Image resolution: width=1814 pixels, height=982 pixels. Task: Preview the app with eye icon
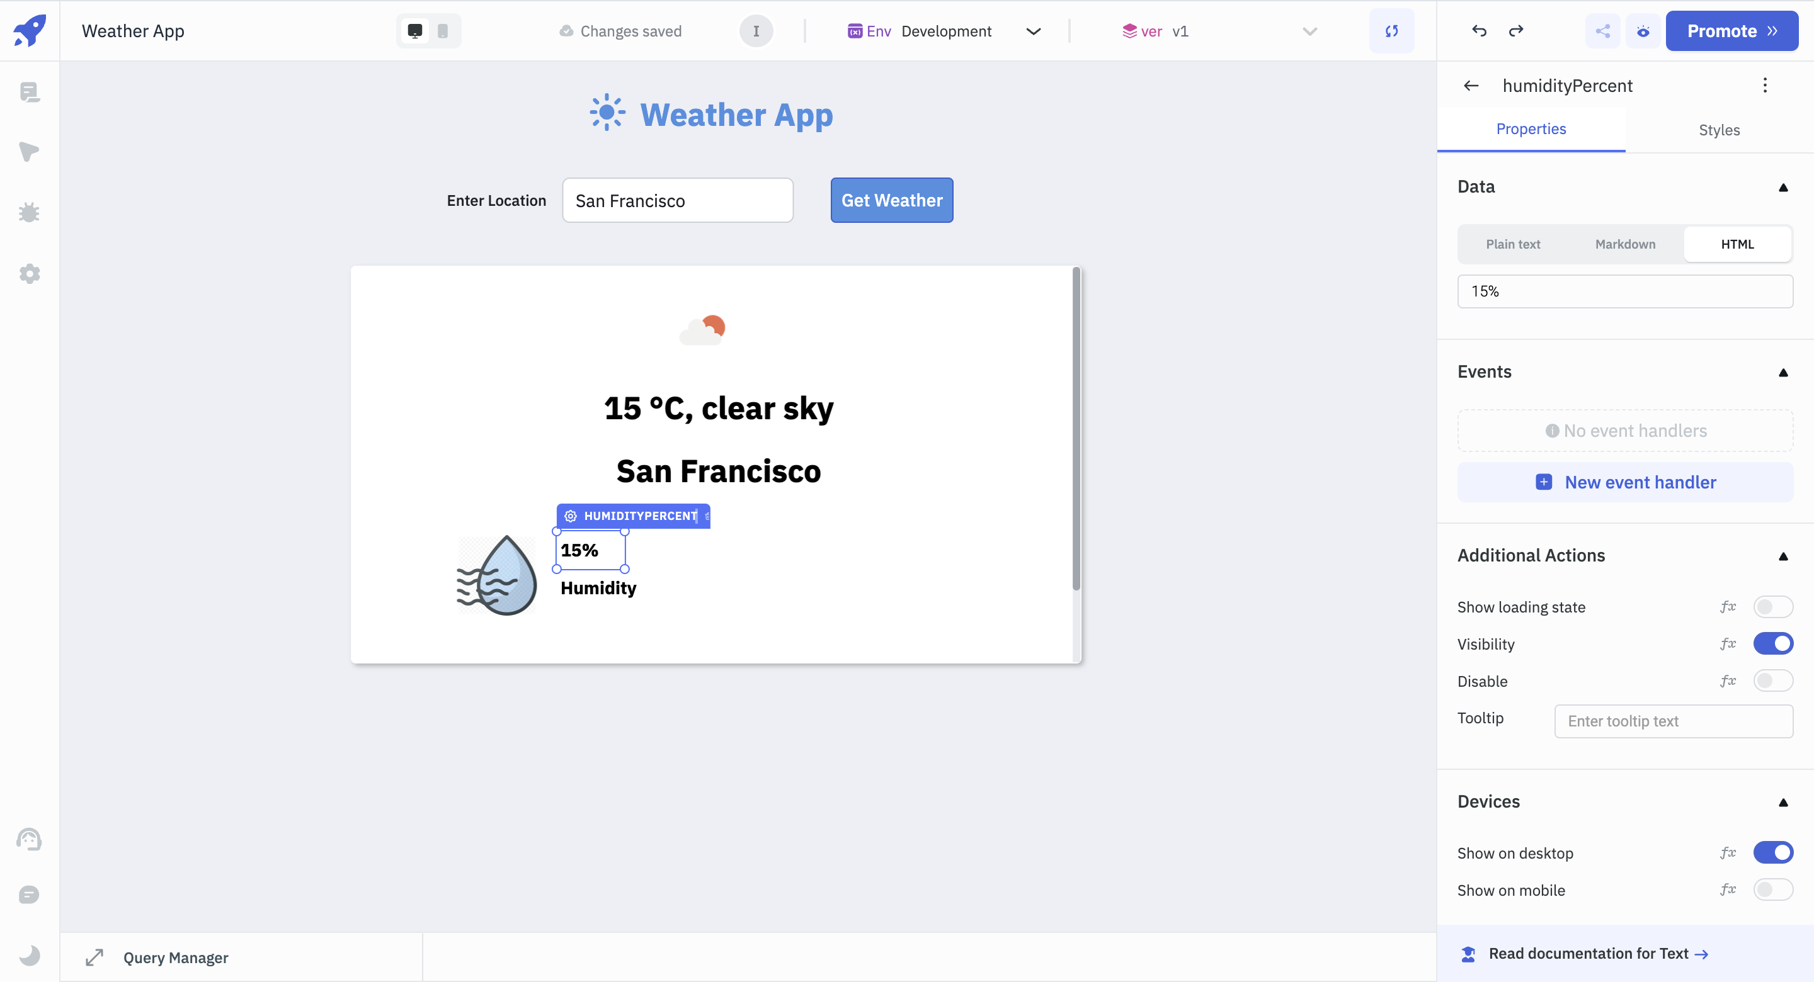(1643, 31)
